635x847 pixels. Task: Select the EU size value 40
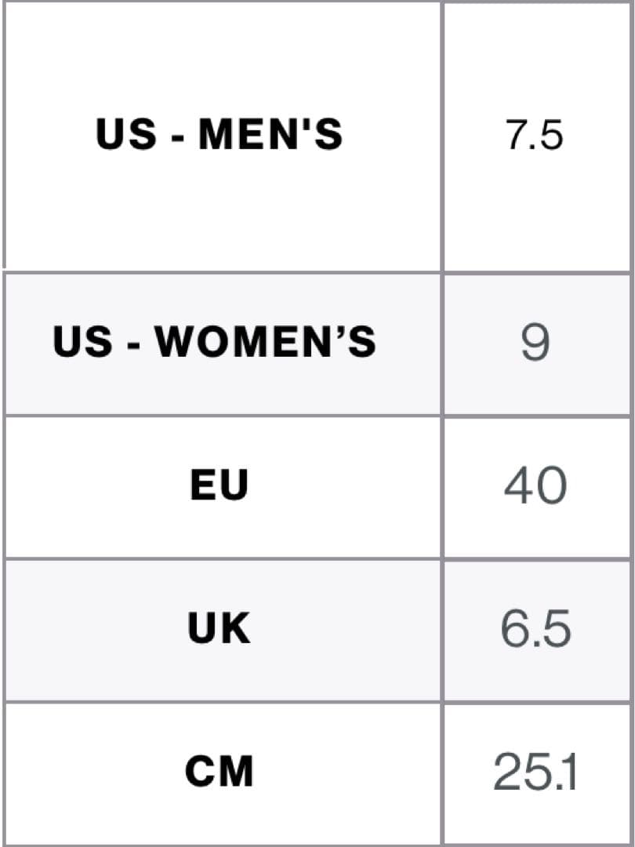[x=535, y=486]
